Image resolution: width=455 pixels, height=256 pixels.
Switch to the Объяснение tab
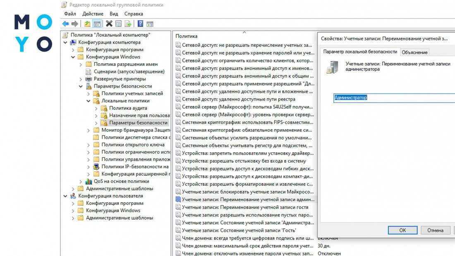click(414, 52)
